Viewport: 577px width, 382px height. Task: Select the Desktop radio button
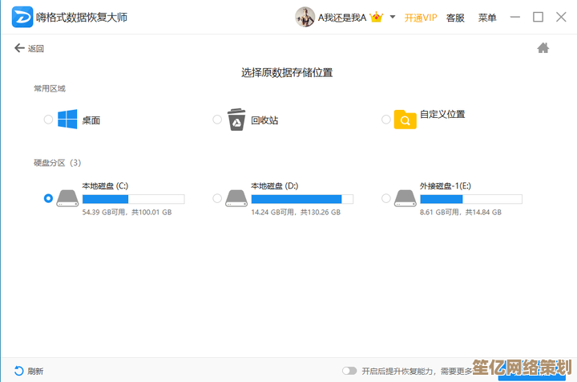[x=48, y=120]
